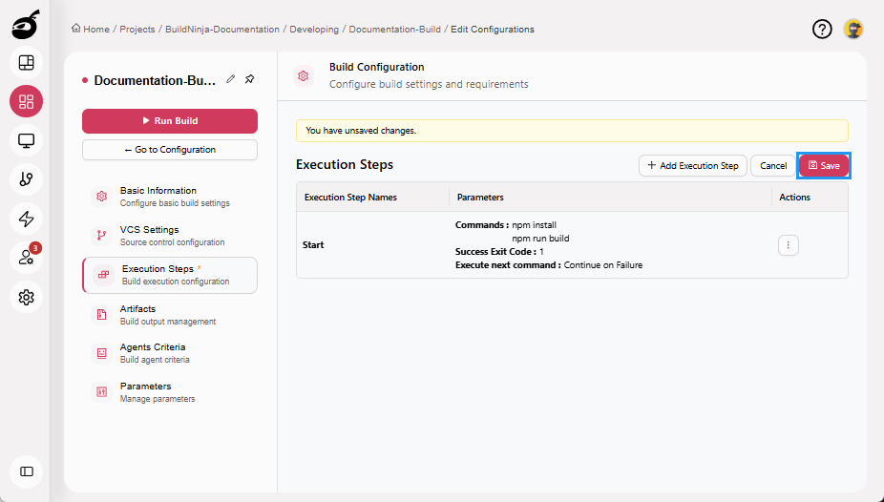
Task: Edit the Documentation-Build name with pencil icon
Action: click(x=231, y=80)
